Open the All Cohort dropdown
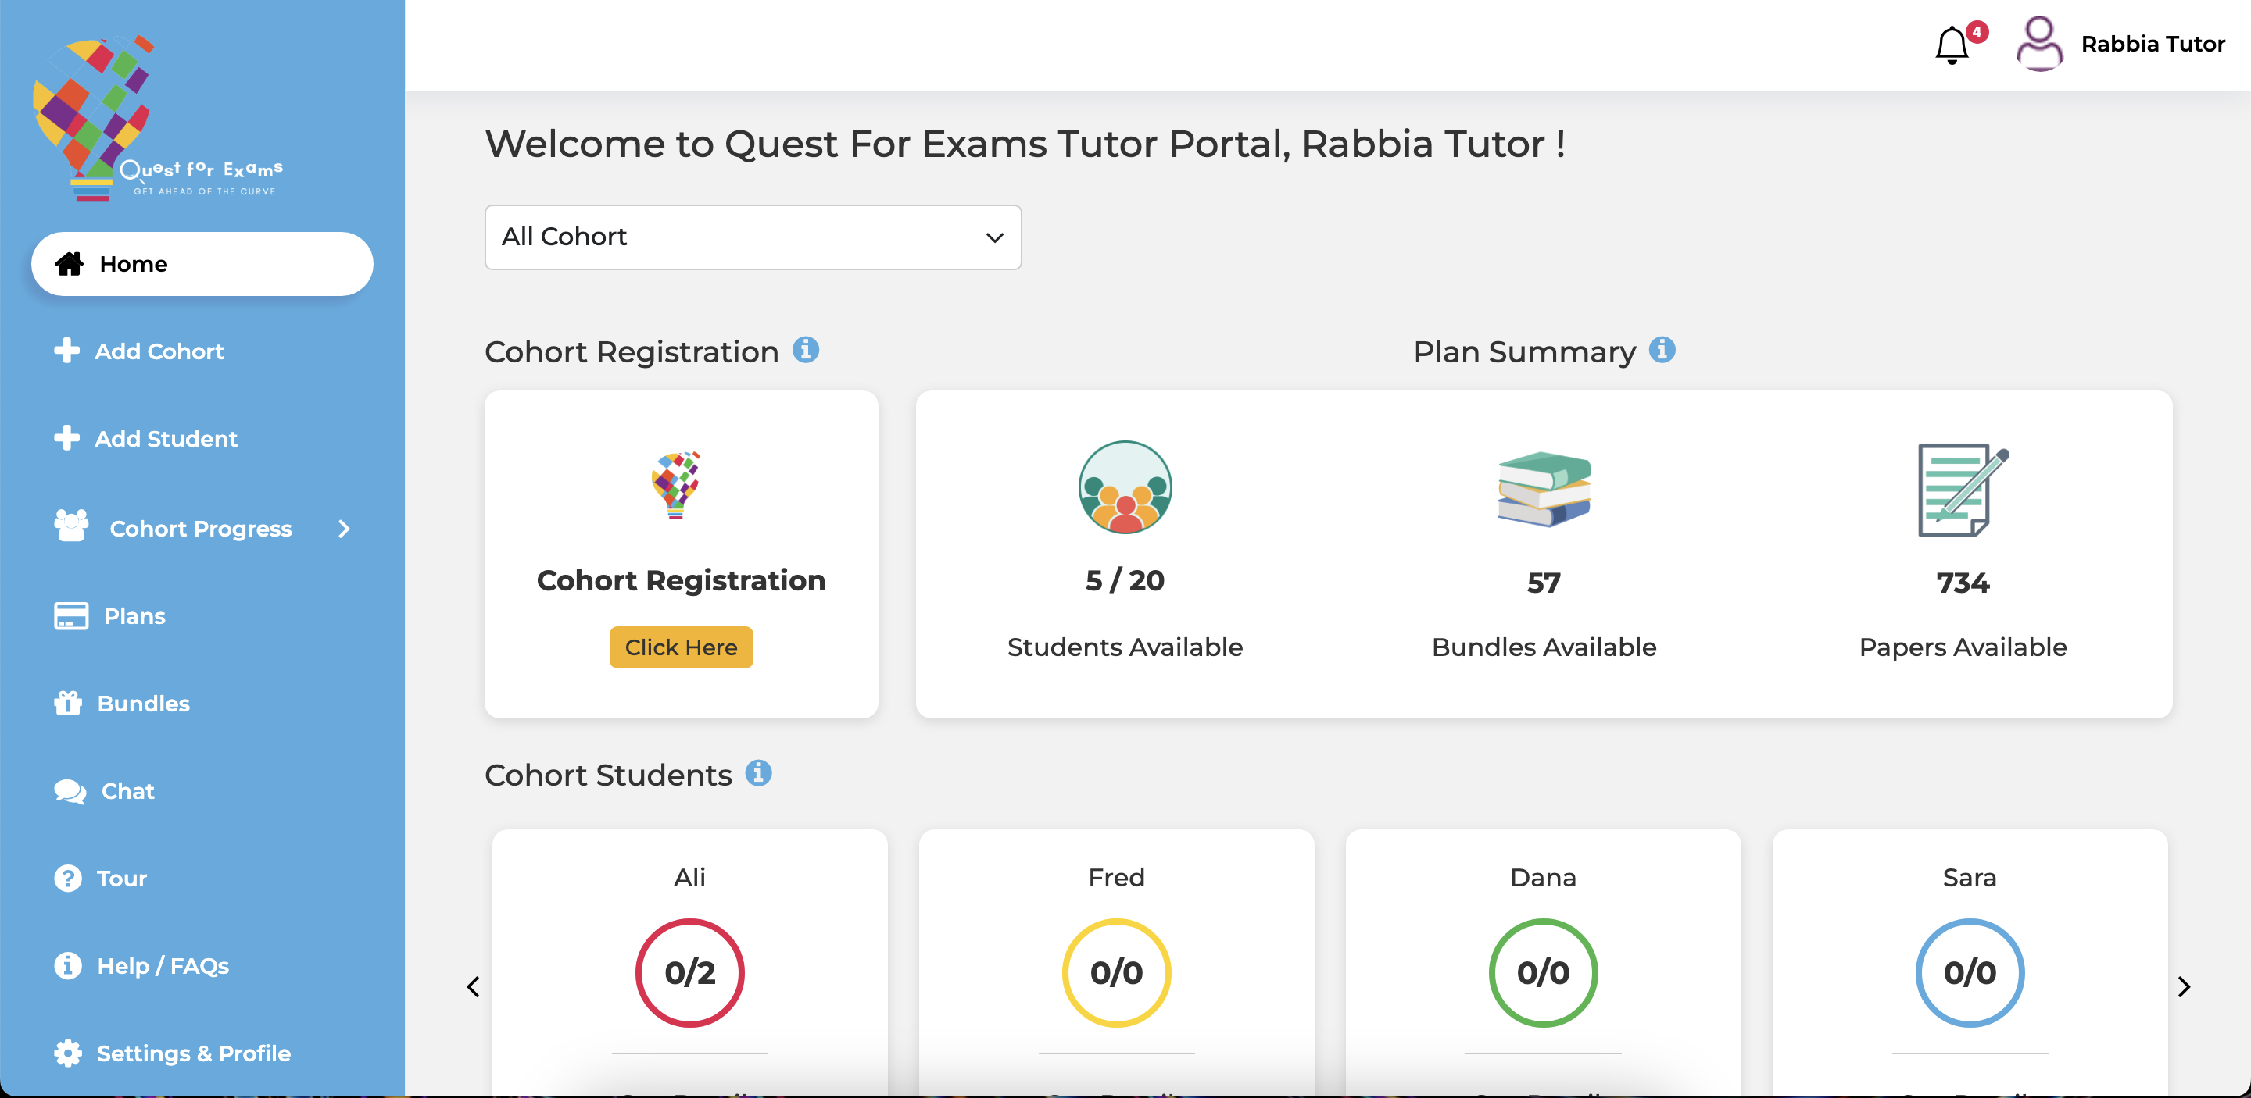This screenshot has height=1098, width=2251. pyautogui.click(x=753, y=237)
